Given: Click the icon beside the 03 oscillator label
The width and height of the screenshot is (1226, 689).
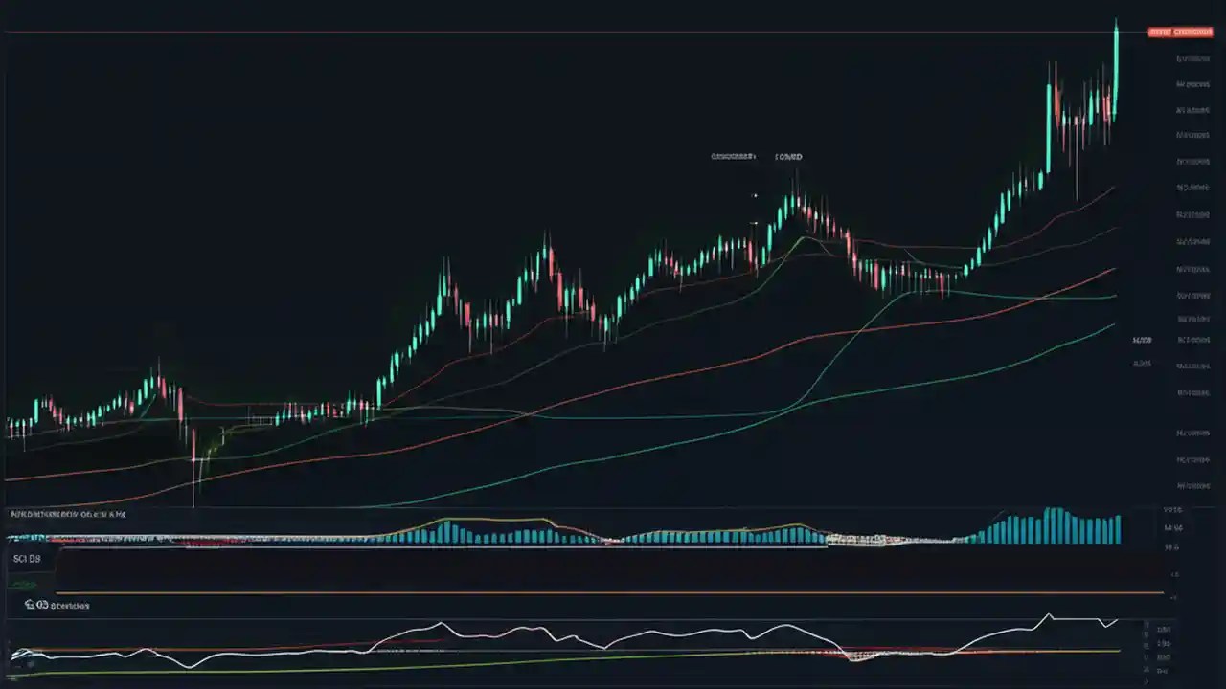Looking at the screenshot, I should click(x=31, y=604).
